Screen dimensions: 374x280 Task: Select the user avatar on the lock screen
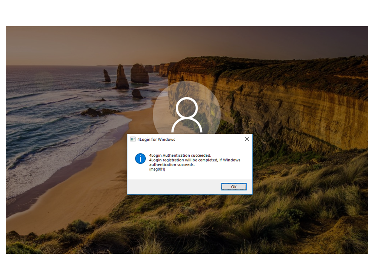(x=187, y=108)
